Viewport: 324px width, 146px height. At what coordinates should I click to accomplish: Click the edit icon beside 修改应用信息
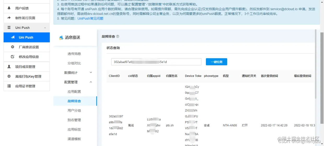click(13, 57)
